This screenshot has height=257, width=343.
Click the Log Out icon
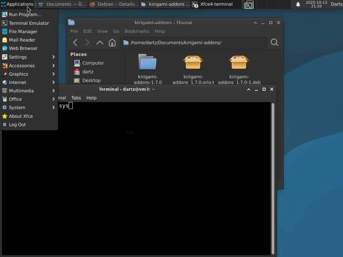click(5, 124)
